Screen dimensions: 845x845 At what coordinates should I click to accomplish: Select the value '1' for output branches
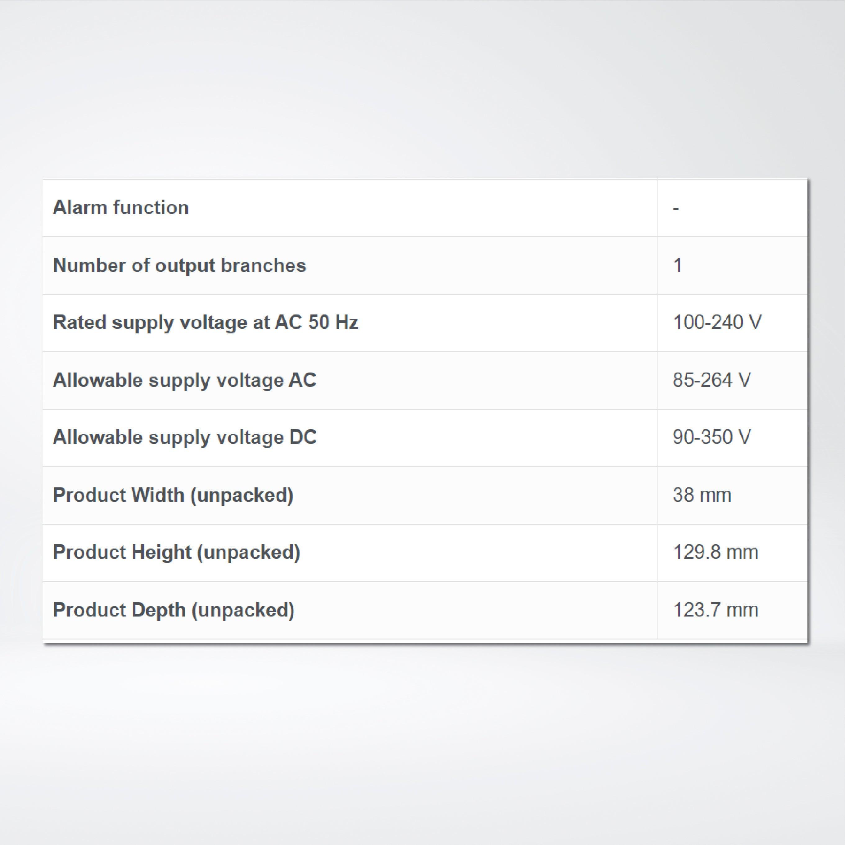[x=677, y=265]
